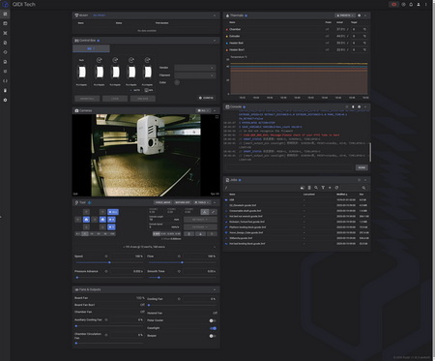This screenshot has width=435, height=361.
Task: Open the Vendor dropdown in Control Box
Action: (x=194, y=68)
